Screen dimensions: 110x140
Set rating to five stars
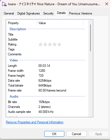pyautogui.click(x=59, y=44)
